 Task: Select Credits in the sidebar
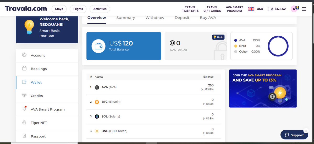pos(47,96)
